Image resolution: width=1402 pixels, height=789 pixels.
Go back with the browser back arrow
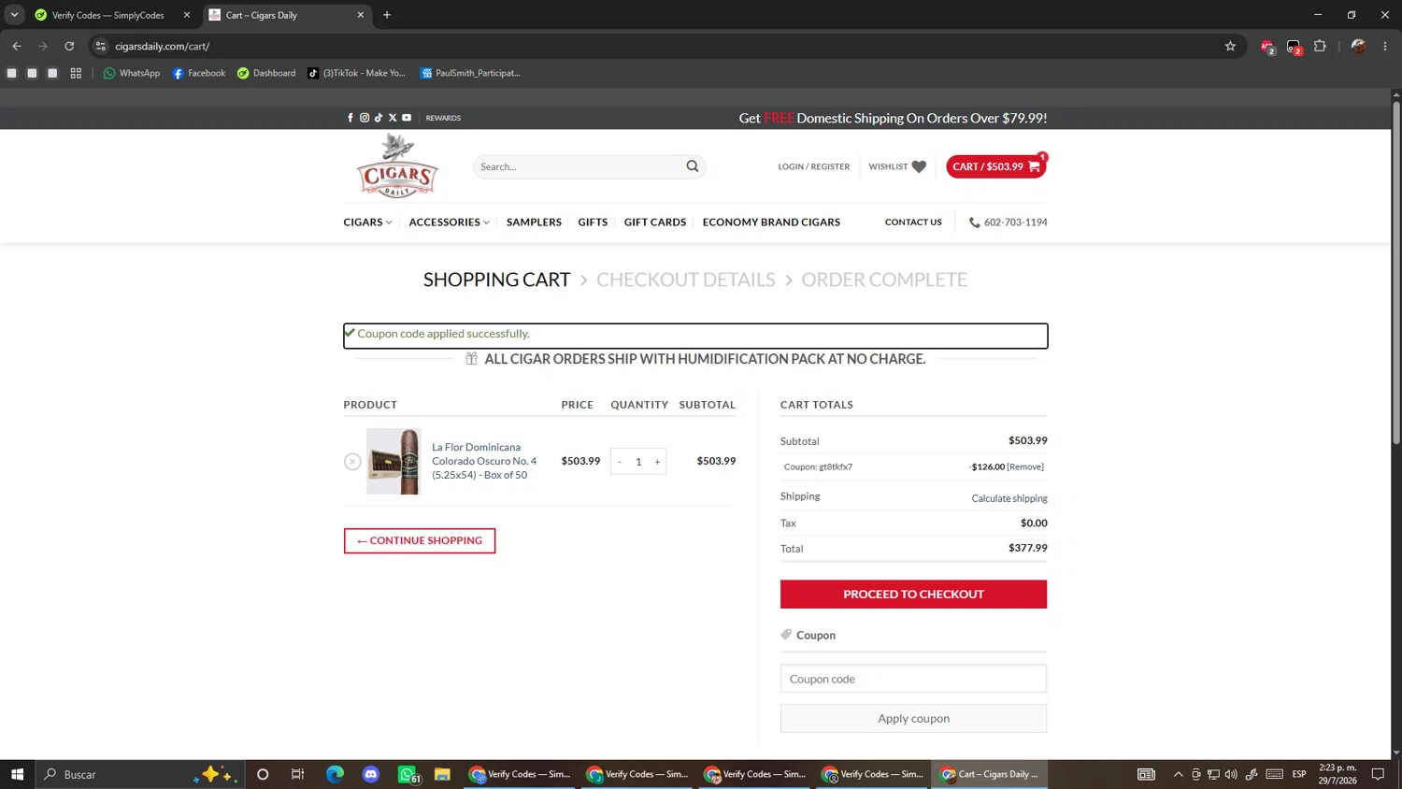[17, 46]
